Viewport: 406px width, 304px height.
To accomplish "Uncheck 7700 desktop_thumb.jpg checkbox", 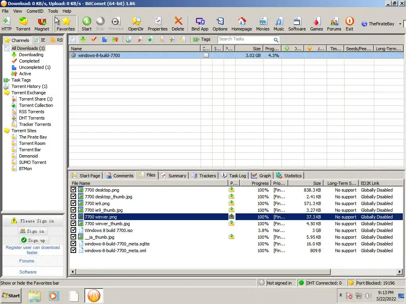I will coord(73,196).
